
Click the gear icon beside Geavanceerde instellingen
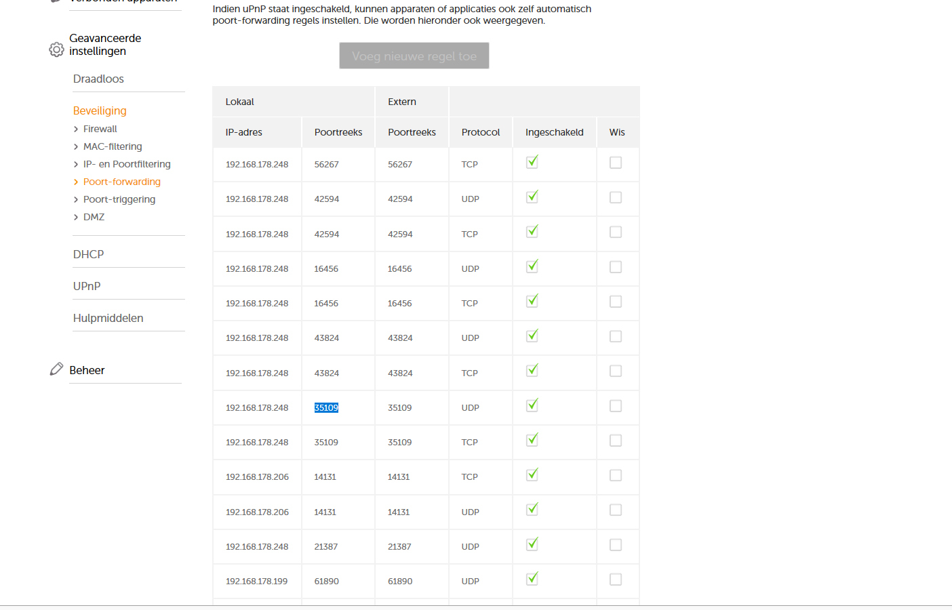[56, 49]
